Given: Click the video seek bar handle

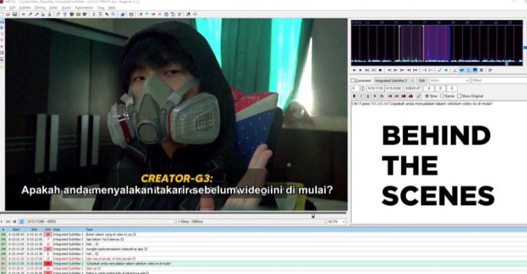Looking at the screenshot, I should (313, 215).
